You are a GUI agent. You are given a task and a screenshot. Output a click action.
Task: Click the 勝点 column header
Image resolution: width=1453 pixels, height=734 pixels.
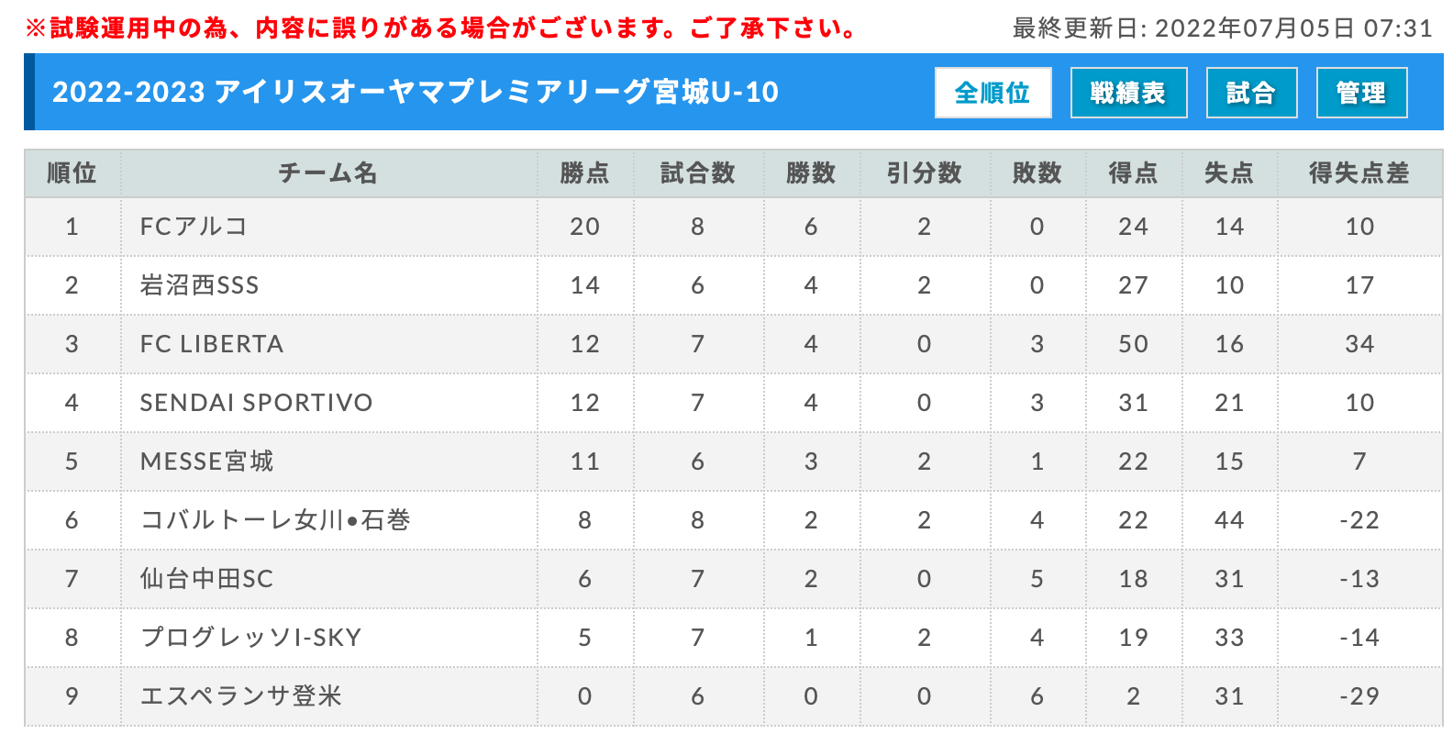tap(584, 172)
